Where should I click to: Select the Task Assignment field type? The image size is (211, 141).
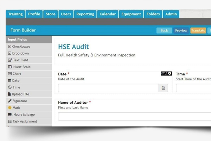[25, 121]
